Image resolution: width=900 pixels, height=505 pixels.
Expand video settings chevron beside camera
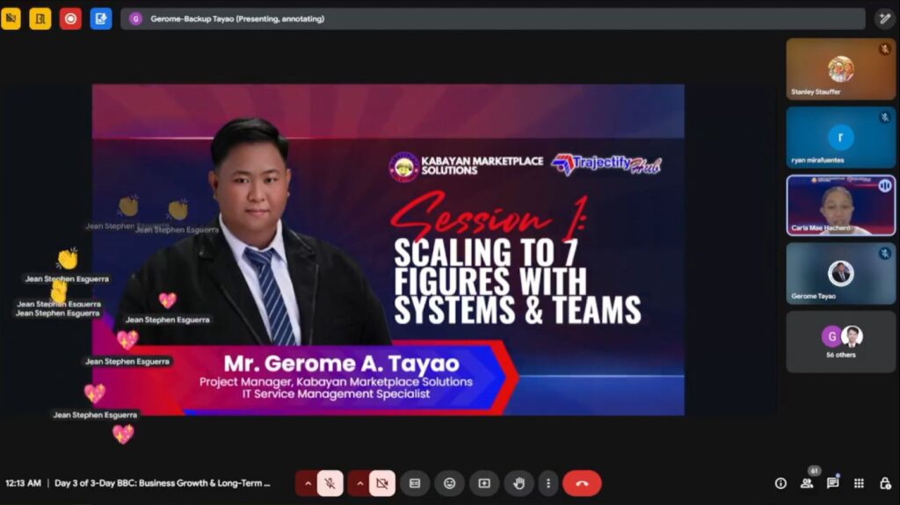(x=359, y=483)
